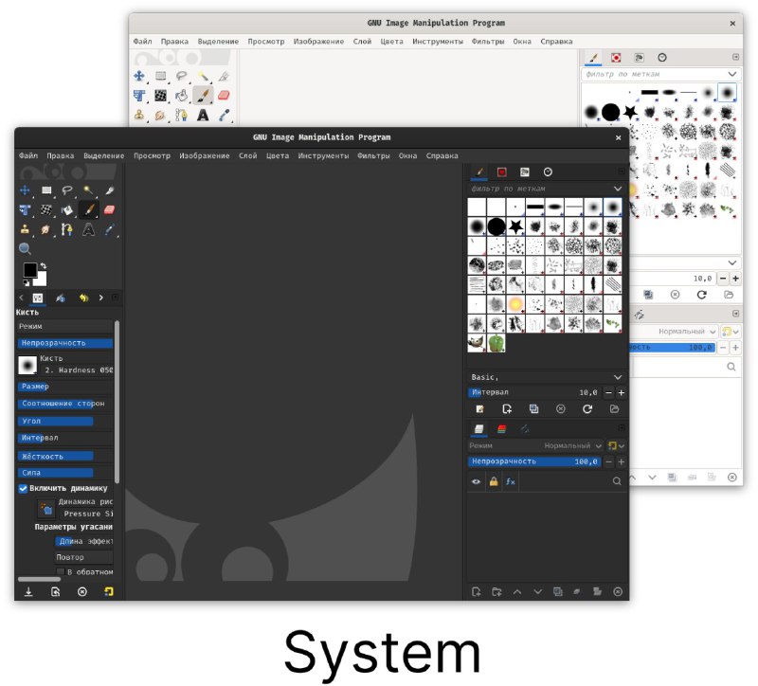Viewport: 758px width, 686px height.
Task: Click the Hardness 050 brush name field
Action: [x=79, y=370]
